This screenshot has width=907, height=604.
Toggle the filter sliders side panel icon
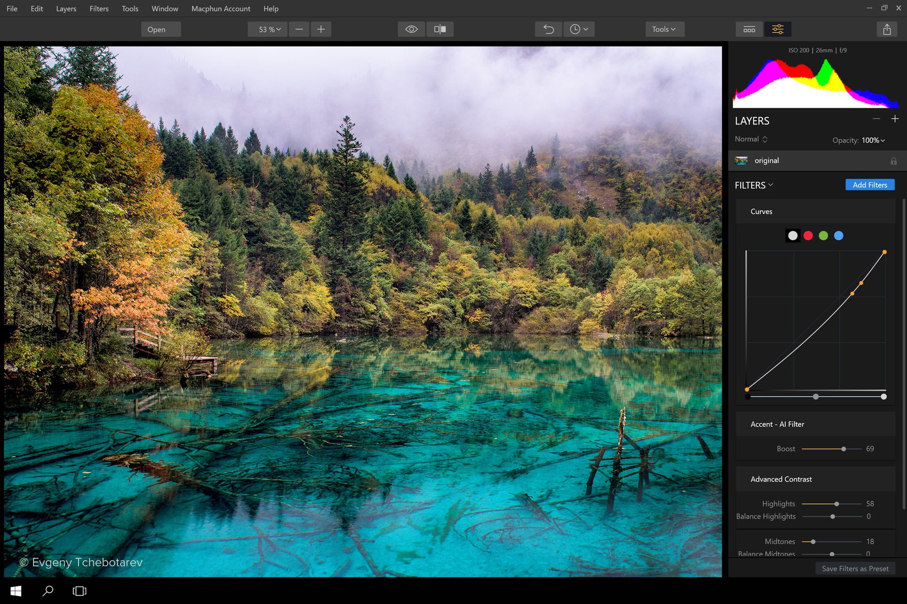coord(778,29)
